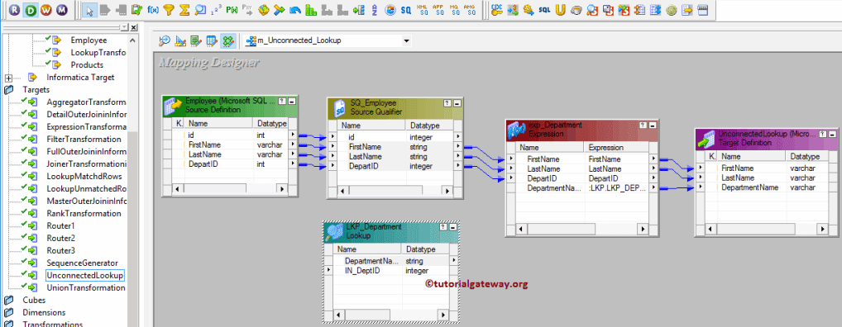Select the RankTransformation target

click(84, 213)
